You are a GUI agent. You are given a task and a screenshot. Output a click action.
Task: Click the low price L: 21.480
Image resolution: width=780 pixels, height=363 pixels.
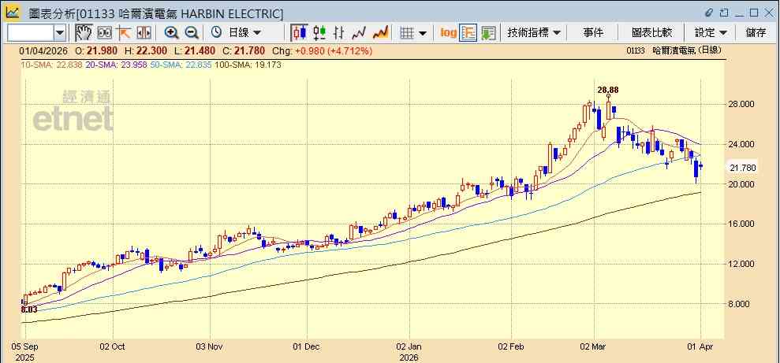[196, 50]
